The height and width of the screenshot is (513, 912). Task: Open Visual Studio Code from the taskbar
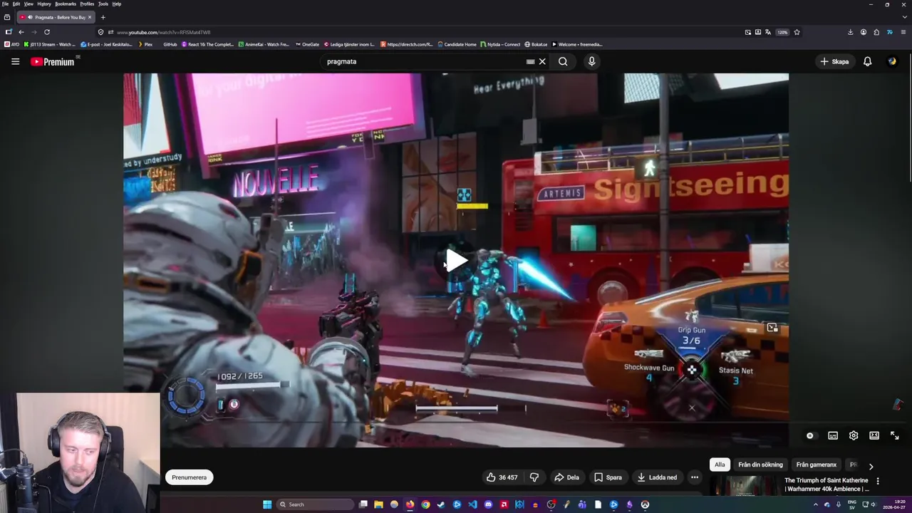pyautogui.click(x=472, y=504)
